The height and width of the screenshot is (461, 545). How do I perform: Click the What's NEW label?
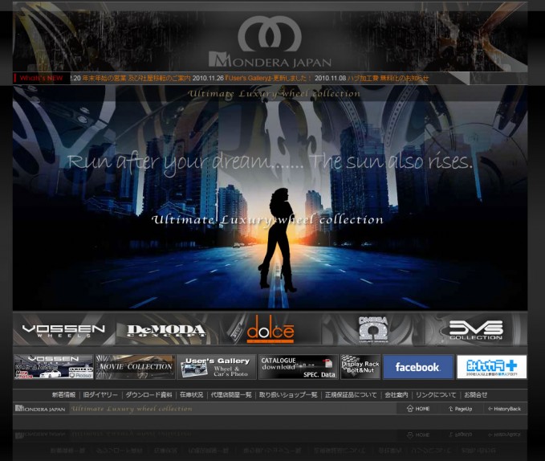(x=41, y=78)
